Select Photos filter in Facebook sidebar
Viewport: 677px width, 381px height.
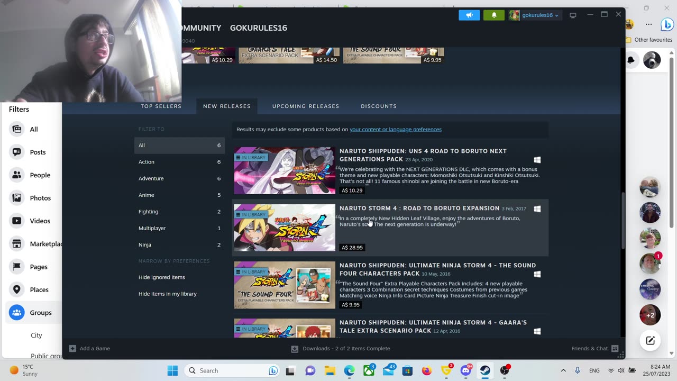point(33,198)
